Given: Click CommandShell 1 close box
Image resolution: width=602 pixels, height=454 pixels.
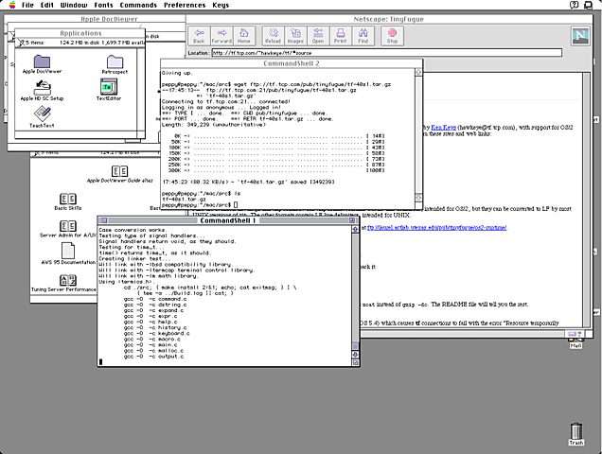Looking at the screenshot, I should 104,220.
